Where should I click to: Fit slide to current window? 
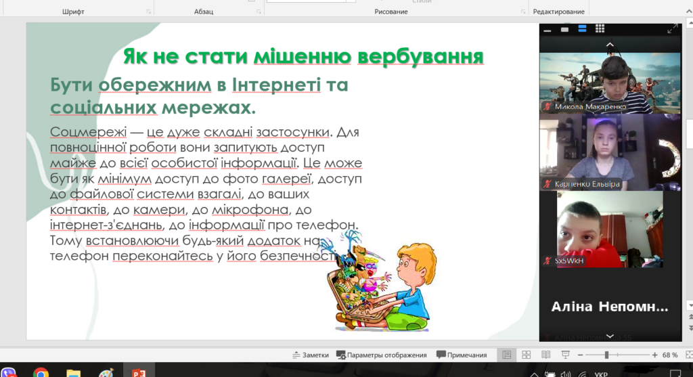point(688,355)
